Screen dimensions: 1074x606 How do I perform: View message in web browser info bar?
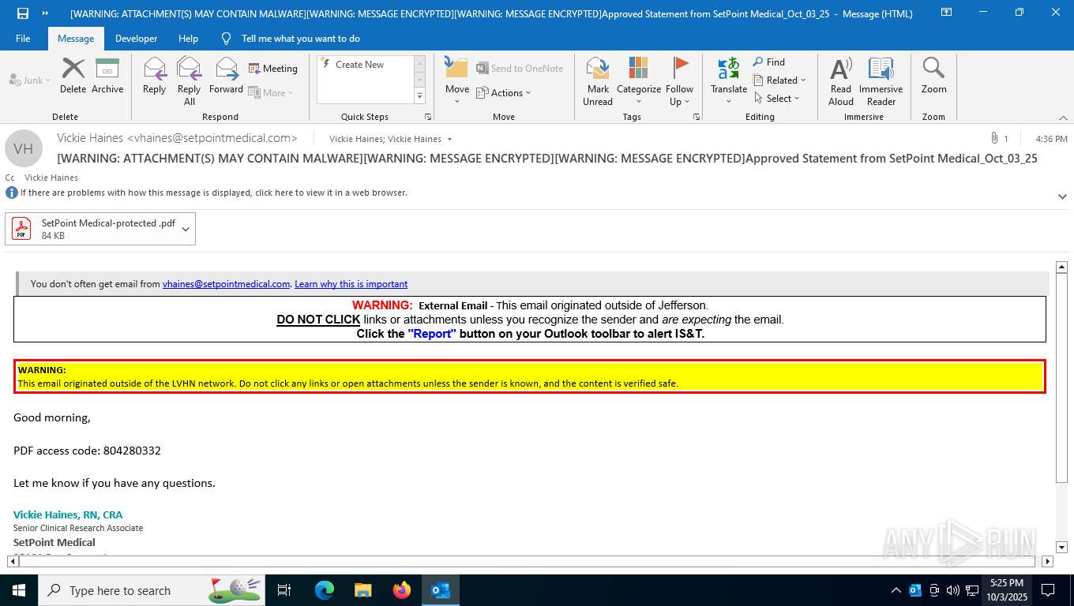pos(214,193)
